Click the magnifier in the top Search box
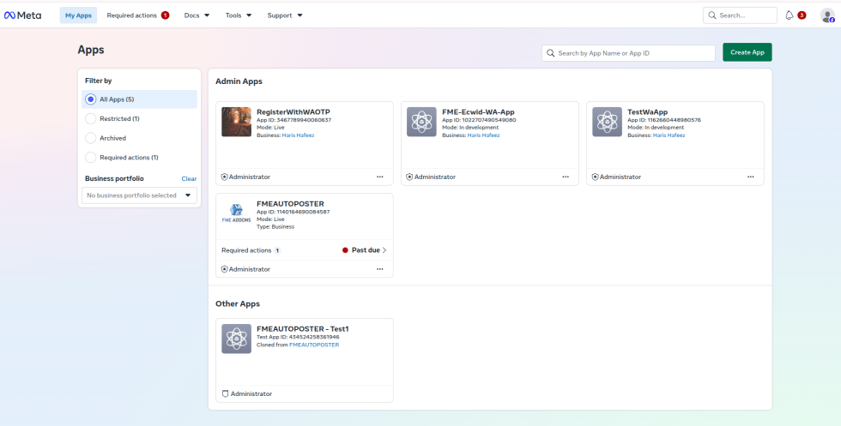Viewport: 841px width, 426px height. (712, 15)
